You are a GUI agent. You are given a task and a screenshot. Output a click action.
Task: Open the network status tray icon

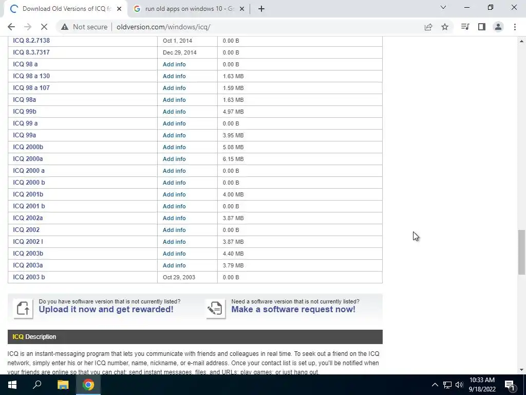[447, 385]
